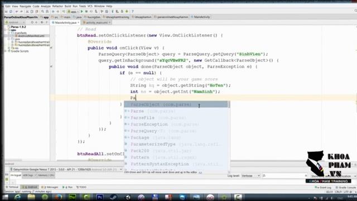Open the VCS menu

[x=90, y=6]
